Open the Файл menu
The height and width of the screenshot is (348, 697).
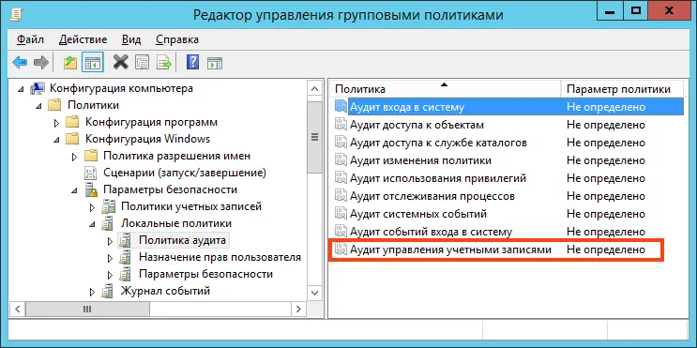tap(30, 39)
